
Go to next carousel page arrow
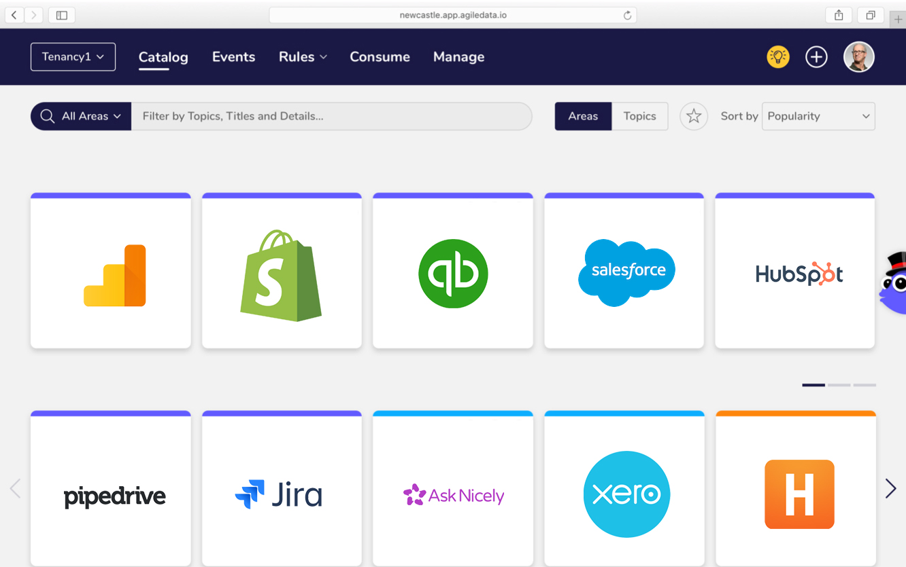(890, 488)
